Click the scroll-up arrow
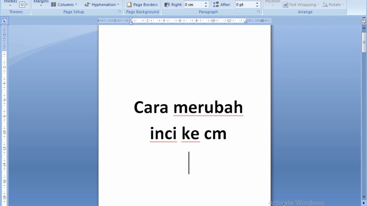This screenshot has width=367, height=206. point(364,27)
